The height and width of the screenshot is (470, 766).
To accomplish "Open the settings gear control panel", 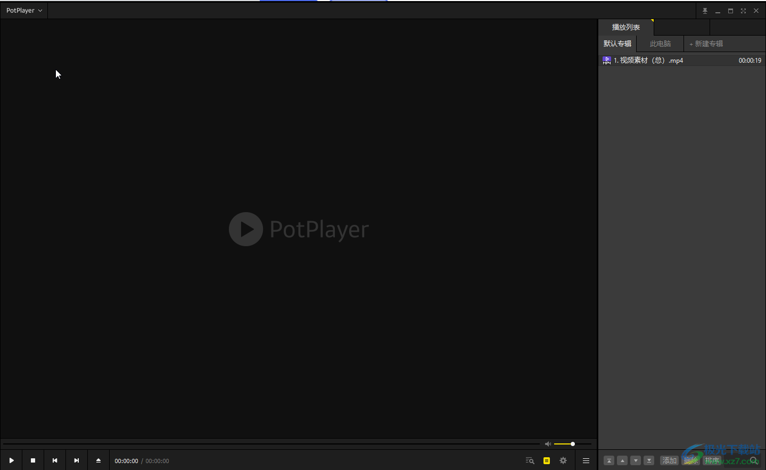I will pos(563,461).
